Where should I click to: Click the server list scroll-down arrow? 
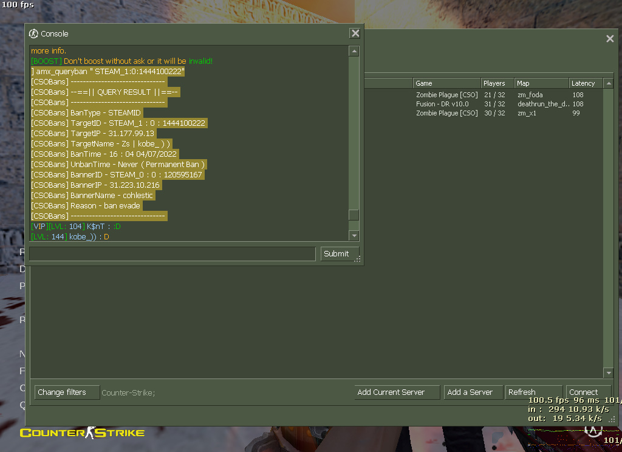(608, 372)
